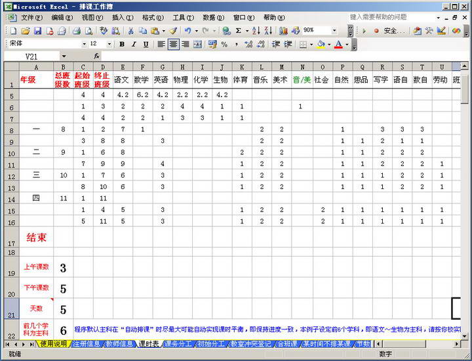This screenshot has height=361, width=472.
Task: Click the red 结束 cell text
Action: click(x=36, y=238)
